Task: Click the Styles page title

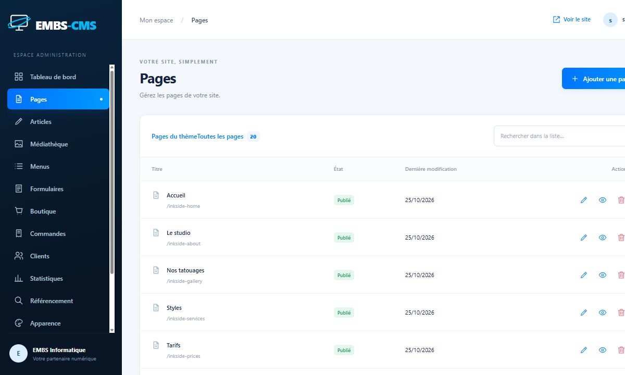Action: pyautogui.click(x=174, y=308)
